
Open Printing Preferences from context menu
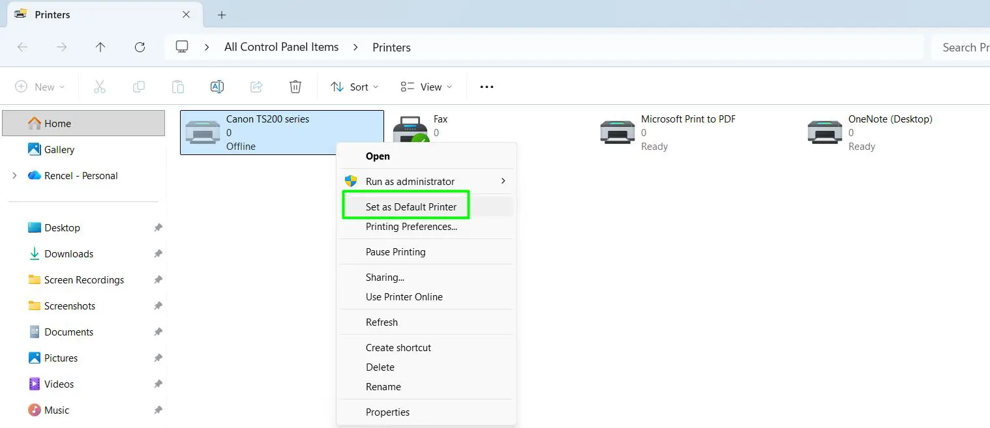427,227
